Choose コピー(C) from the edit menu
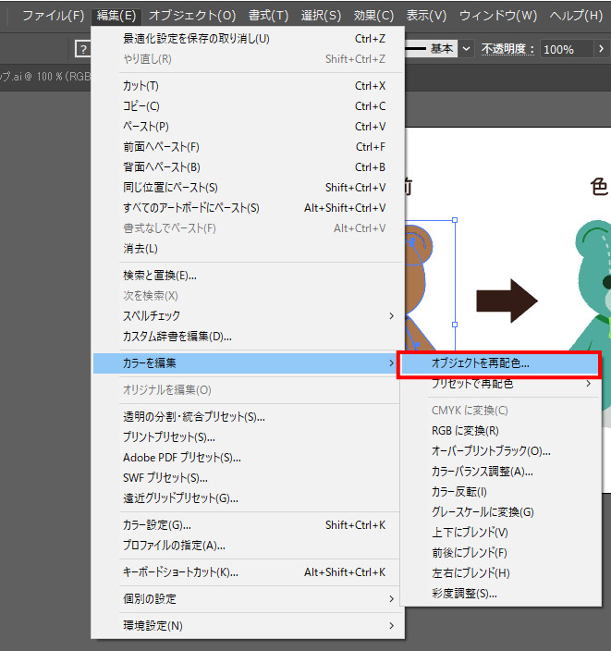Screen dimensions: 611x651 pyautogui.click(x=141, y=106)
